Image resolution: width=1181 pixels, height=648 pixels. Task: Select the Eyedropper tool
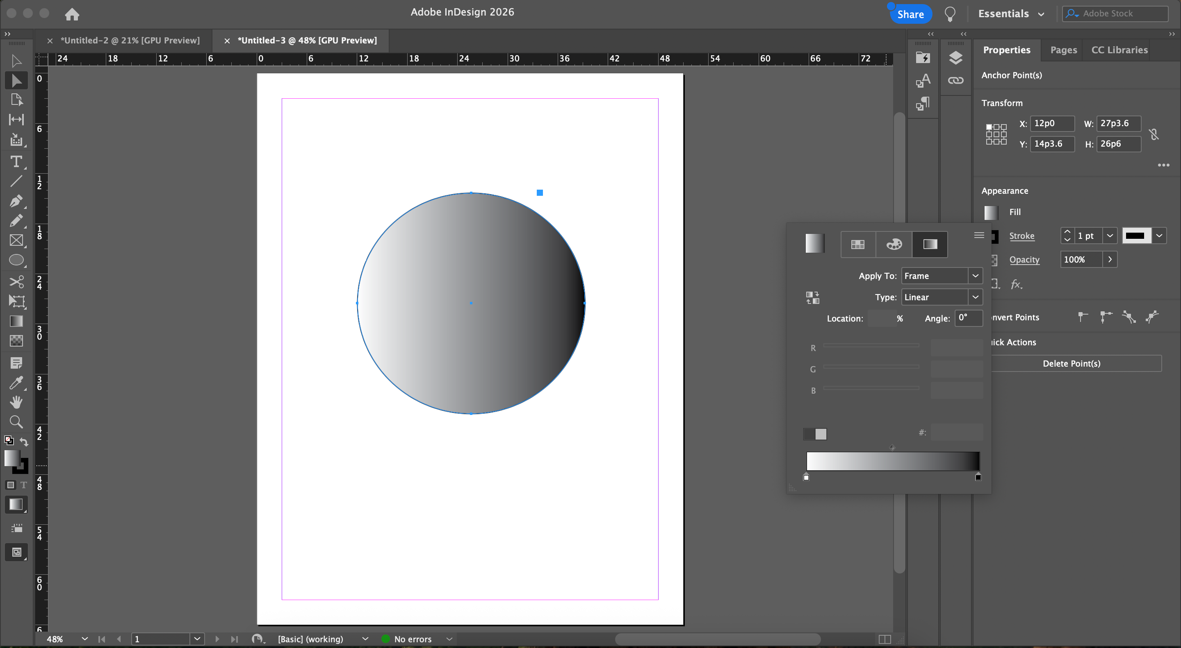coord(16,383)
